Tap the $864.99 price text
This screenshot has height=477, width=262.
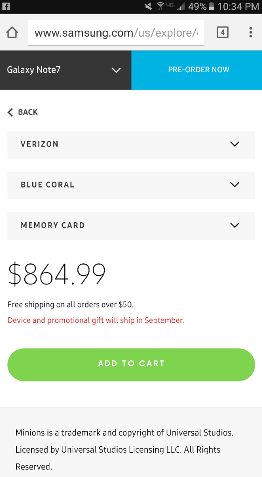tap(57, 273)
